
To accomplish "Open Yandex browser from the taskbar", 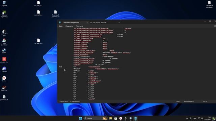I will [x=121, y=118].
